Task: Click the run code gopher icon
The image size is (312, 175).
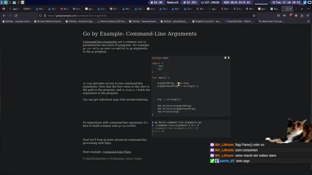Action: tap(229, 58)
